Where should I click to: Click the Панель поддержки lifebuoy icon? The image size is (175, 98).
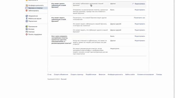27,35
